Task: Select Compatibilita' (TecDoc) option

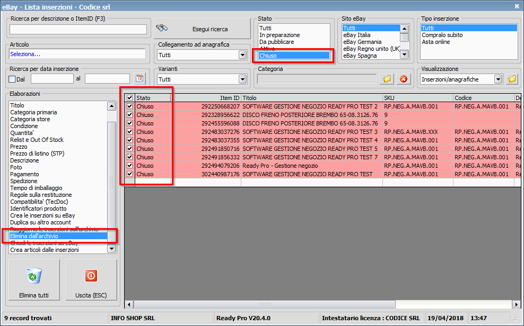Action: tap(58, 202)
